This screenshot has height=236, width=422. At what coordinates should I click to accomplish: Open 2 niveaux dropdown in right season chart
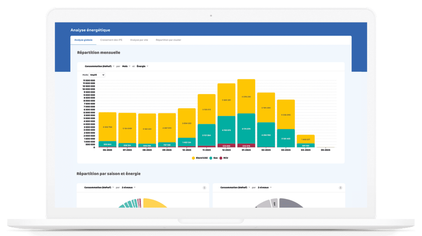pyautogui.click(x=265, y=187)
